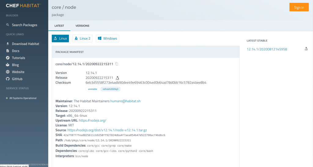Screen dimensions: 313x167
Task: Click the unstable channel tag
Action: click(92, 89)
